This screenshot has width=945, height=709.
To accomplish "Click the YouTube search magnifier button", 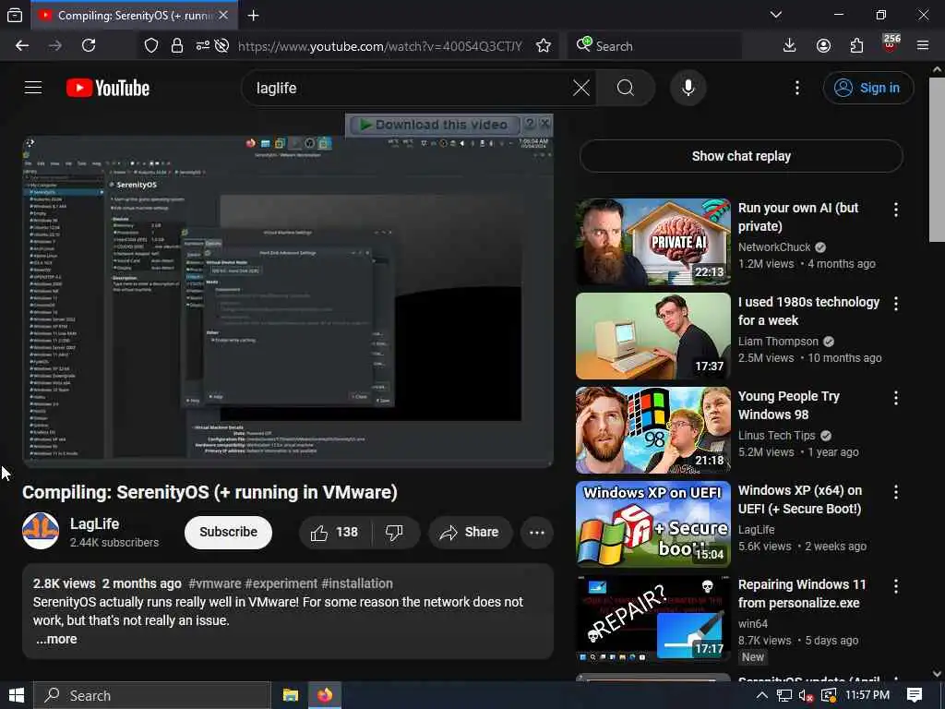I will coord(626,88).
